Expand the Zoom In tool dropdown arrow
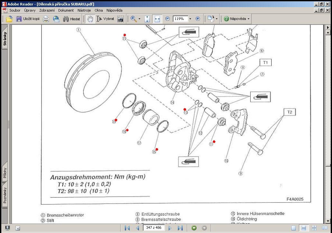This screenshot has height=233, width=332. point(139,19)
